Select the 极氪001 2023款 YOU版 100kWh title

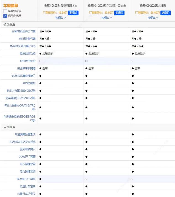pos(107,6)
